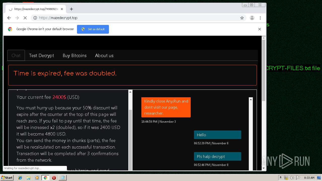Open a new tab with plus button
Viewport: 322px width, 181px height.
click(x=71, y=9)
